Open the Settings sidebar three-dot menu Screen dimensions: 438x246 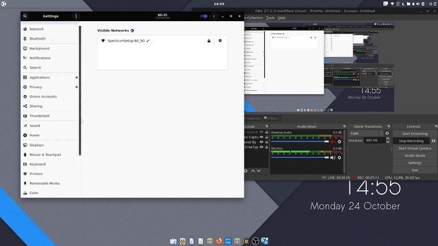coord(76,16)
